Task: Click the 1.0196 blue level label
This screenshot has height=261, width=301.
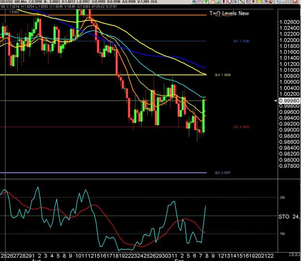Action: [x=241, y=41]
